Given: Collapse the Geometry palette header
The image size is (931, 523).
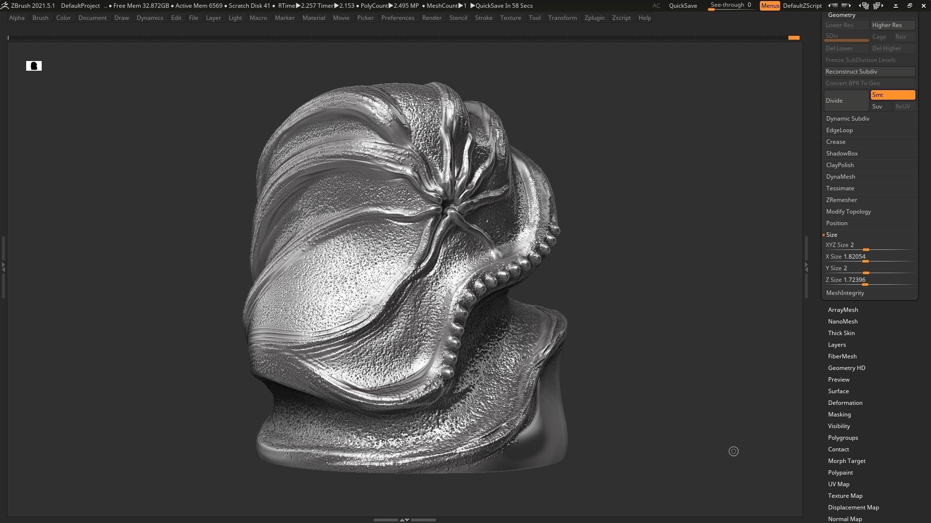Looking at the screenshot, I should pyautogui.click(x=841, y=15).
